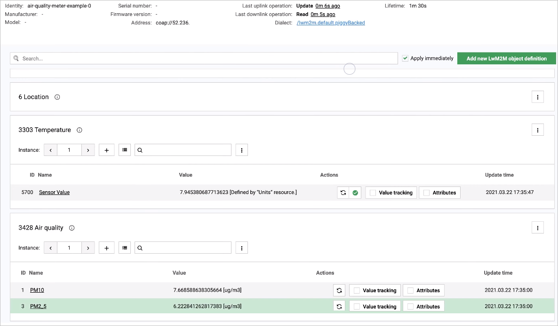Refresh the PM2_5 resource value

[x=339, y=306]
